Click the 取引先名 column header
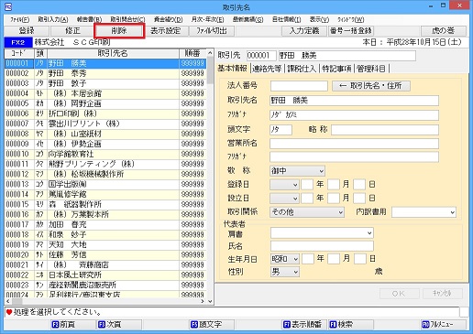473x334 pixels. click(x=113, y=53)
